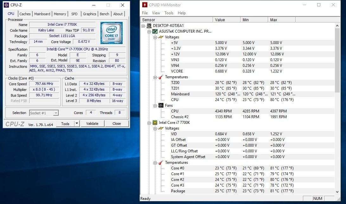Open the Tools dropdown arrow in CPU-Z
346x204 pixels.
(x=77, y=124)
